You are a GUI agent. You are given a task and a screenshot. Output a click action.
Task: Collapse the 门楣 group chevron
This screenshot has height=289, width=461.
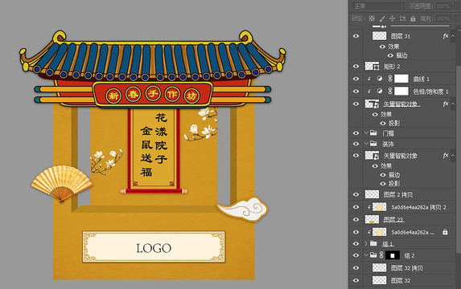366,133
